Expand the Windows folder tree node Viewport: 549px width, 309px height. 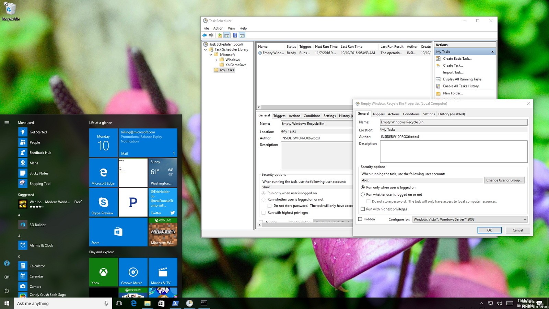[x=216, y=60]
